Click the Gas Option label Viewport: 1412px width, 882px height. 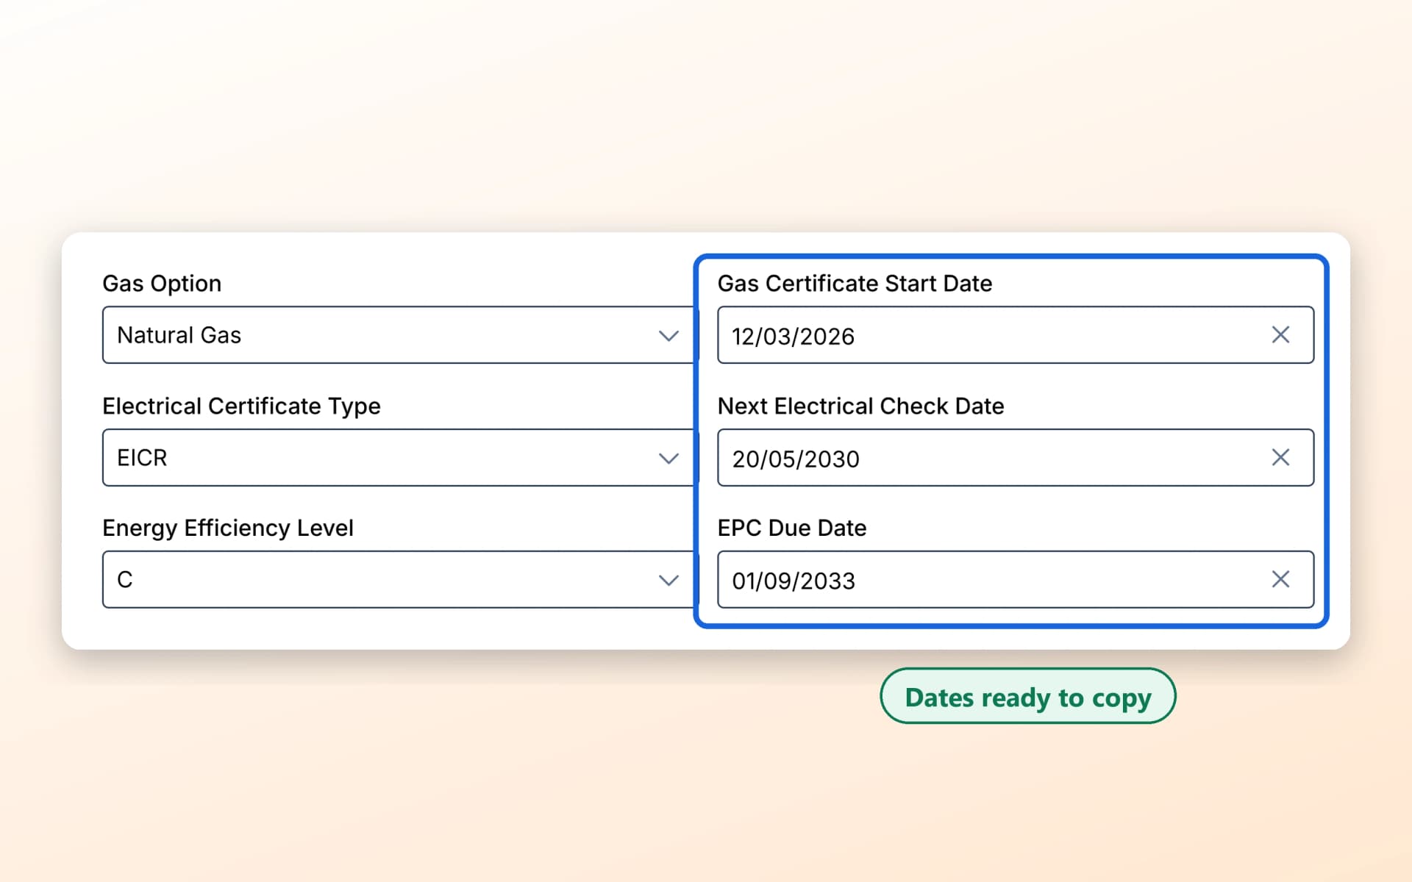click(x=162, y=284)
